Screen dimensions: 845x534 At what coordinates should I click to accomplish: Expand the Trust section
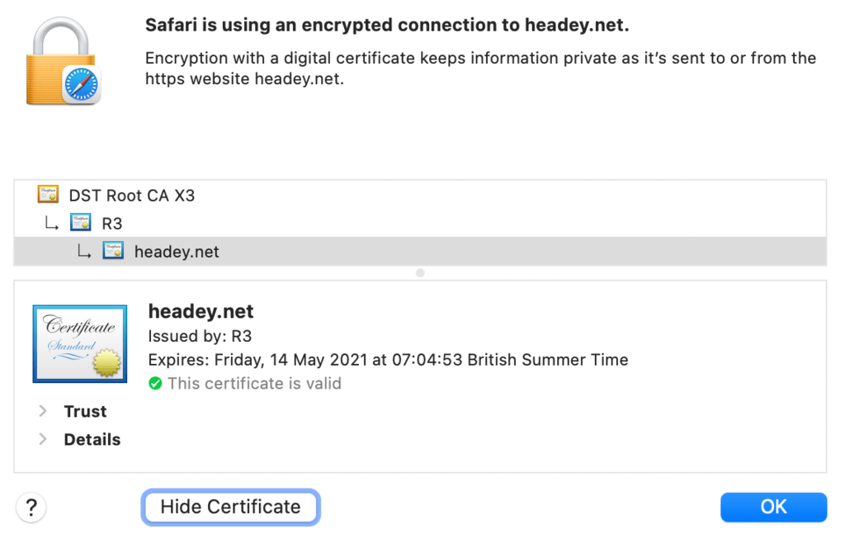tap(43, 411)
